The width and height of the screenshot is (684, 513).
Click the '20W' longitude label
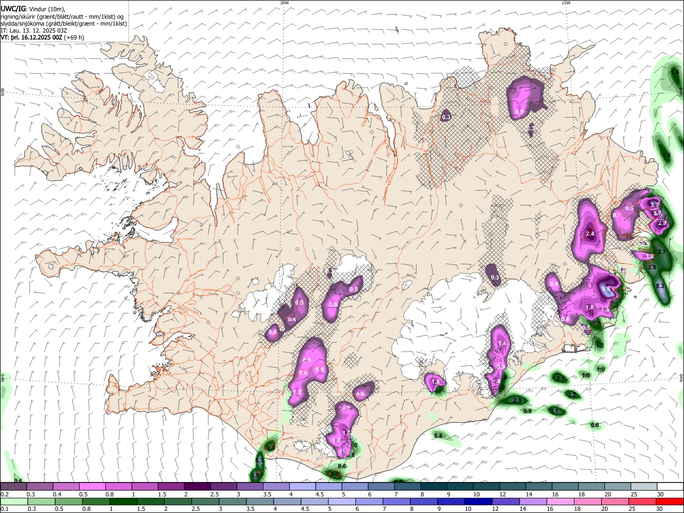point(284,3)
